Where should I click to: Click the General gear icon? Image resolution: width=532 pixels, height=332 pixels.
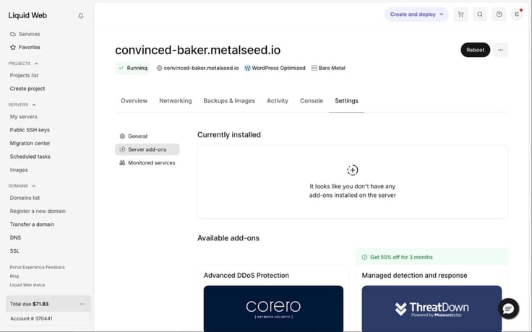tap(122, 136)
